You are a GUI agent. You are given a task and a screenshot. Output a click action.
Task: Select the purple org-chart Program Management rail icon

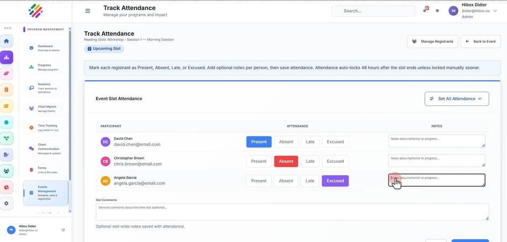tap(6, 57)
